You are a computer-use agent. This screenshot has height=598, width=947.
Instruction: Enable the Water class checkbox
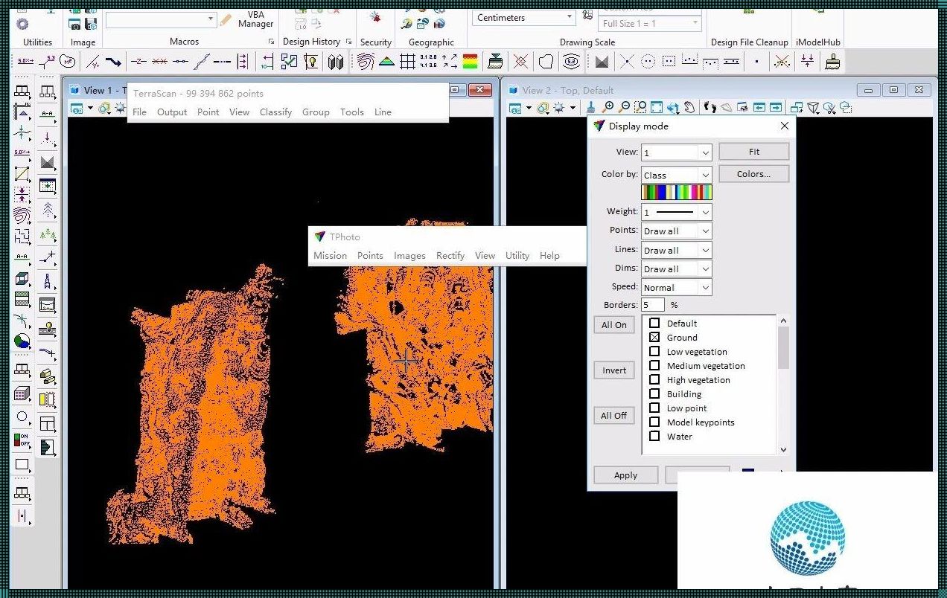654,436
